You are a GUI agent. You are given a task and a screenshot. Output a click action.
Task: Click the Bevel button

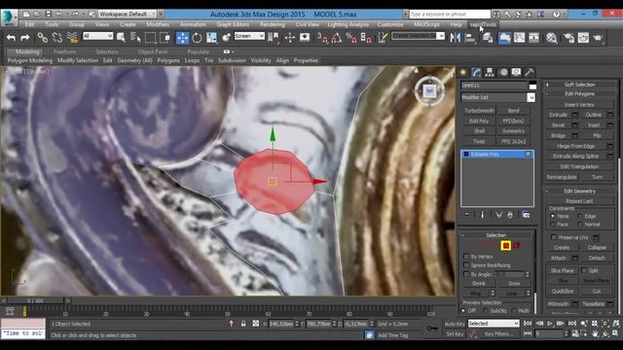(x=558, y=125)
